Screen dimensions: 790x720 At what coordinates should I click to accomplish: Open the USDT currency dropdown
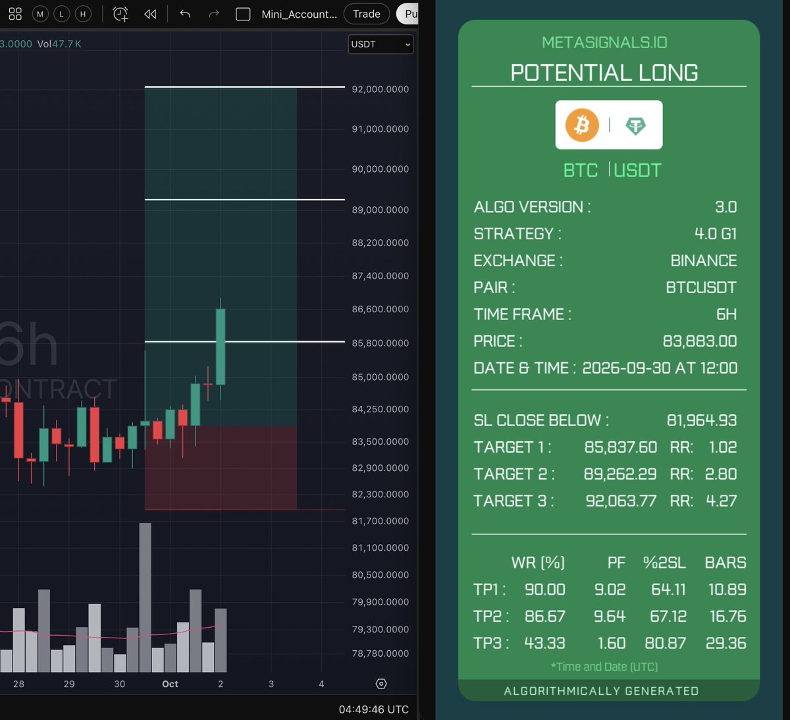tap(381, 44)
